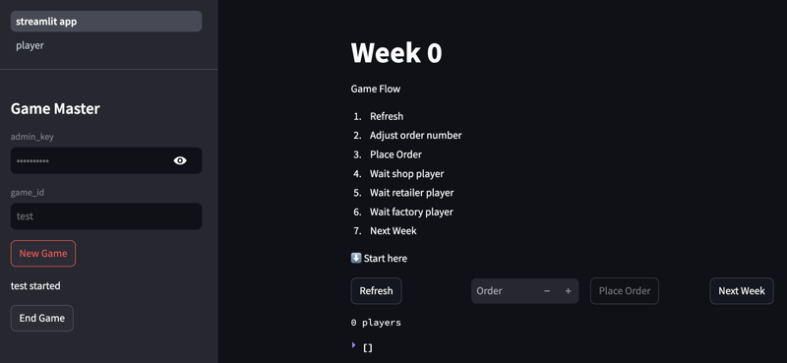Screen dimensions: 787x363
Task: Advance with the Next Week button
Action: 742,291
